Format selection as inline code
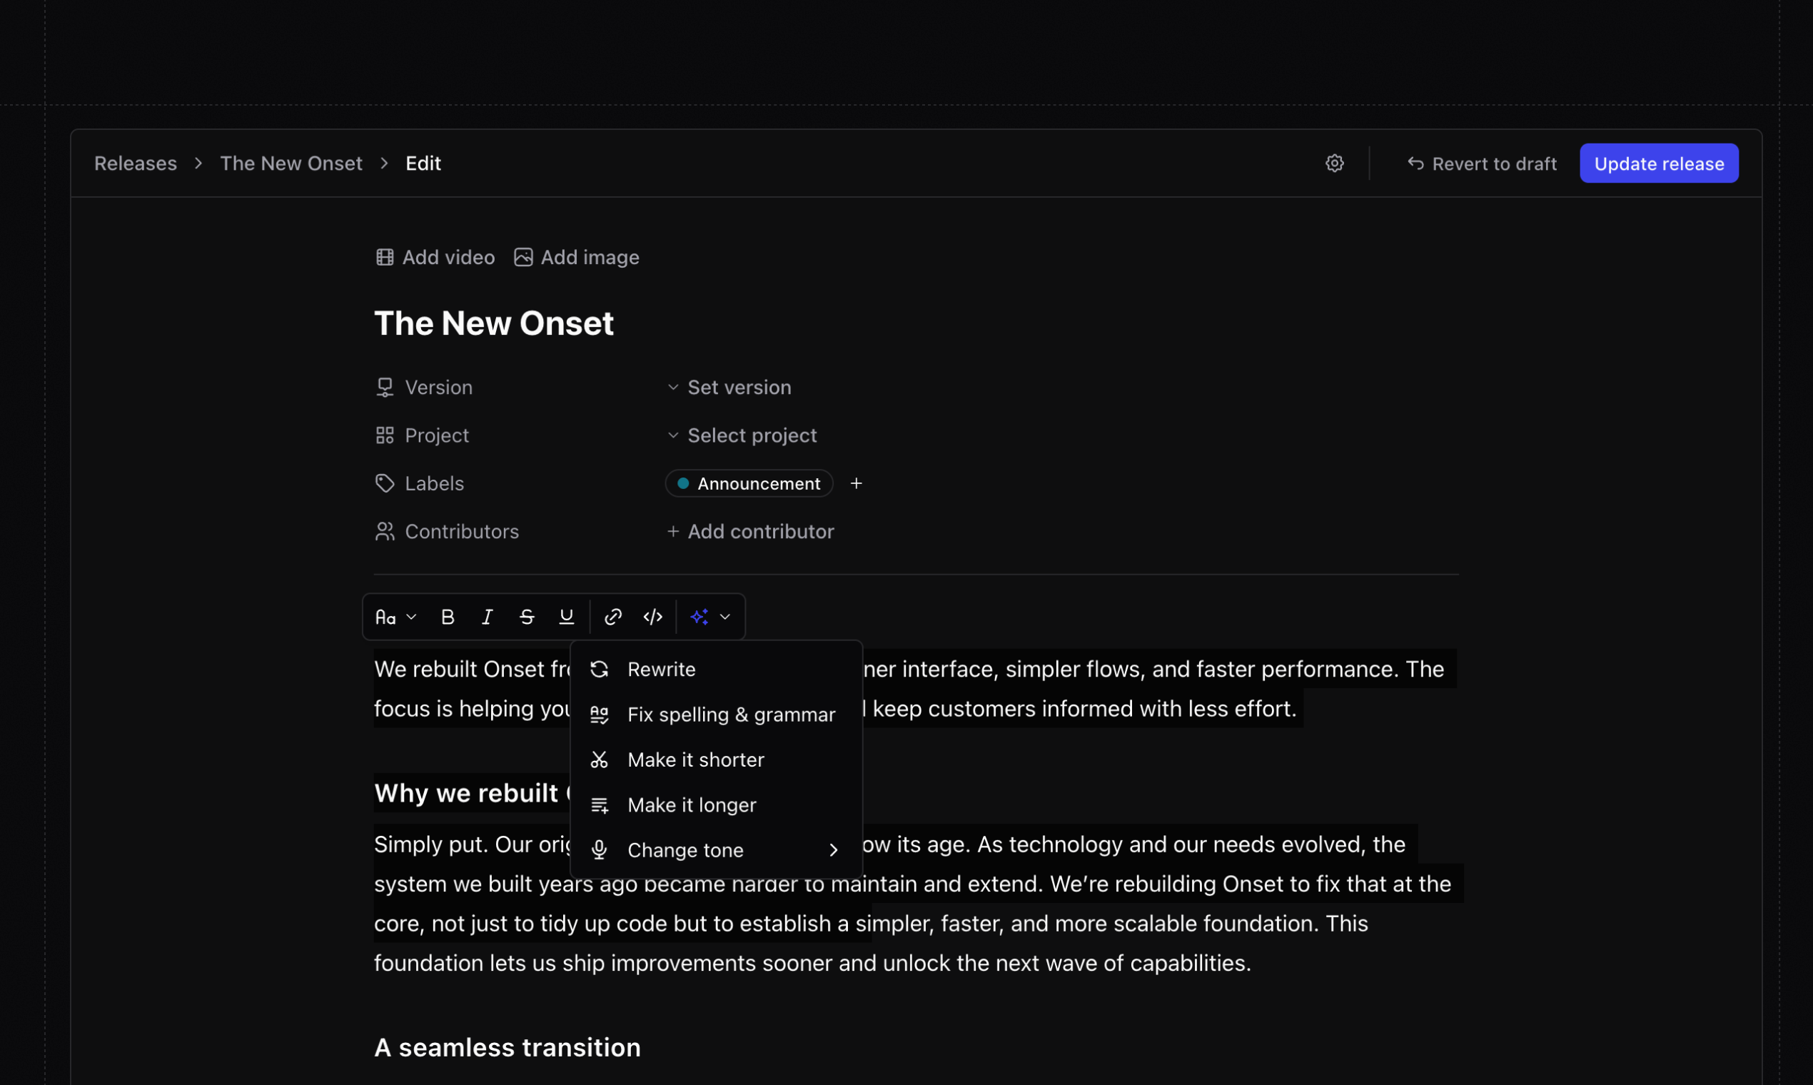 652,616
